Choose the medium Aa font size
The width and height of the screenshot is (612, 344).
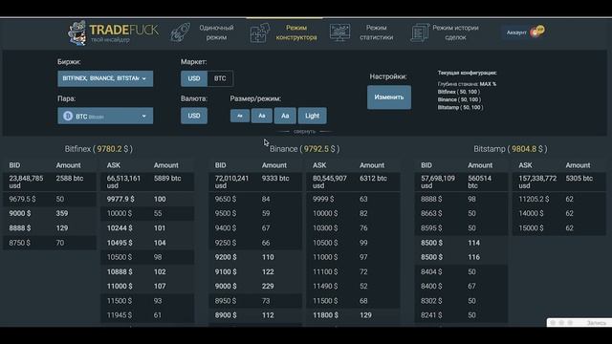[261, 116]
